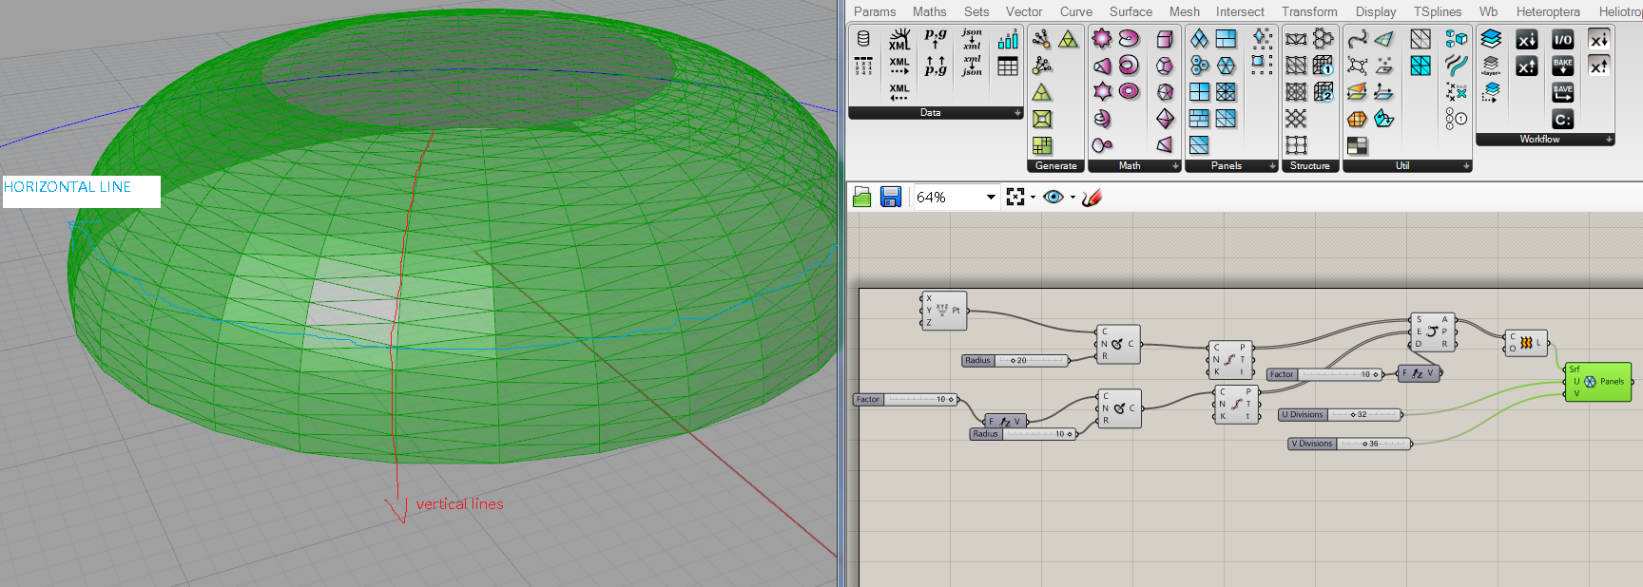Expand the Workflow panel group
The image size is (1643, 587).
1609,140
